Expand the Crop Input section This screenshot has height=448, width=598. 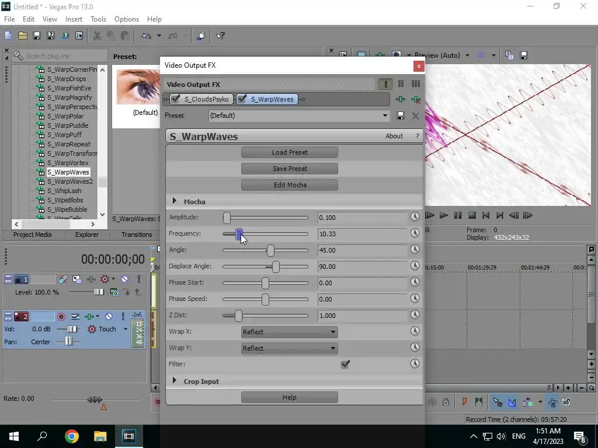tap(175, 380)
